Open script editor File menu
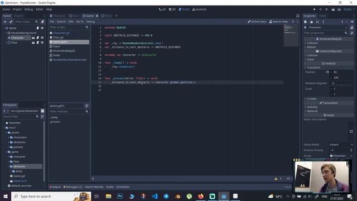The image size is (357, 201). [52, 22]
